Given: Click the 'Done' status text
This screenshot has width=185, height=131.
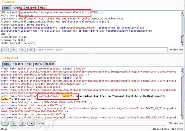Looking at the screenshot, I should tap(4, 129).
